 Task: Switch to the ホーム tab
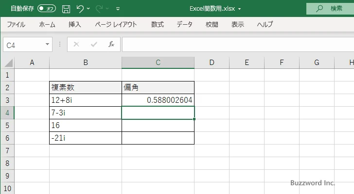(47, 24)
